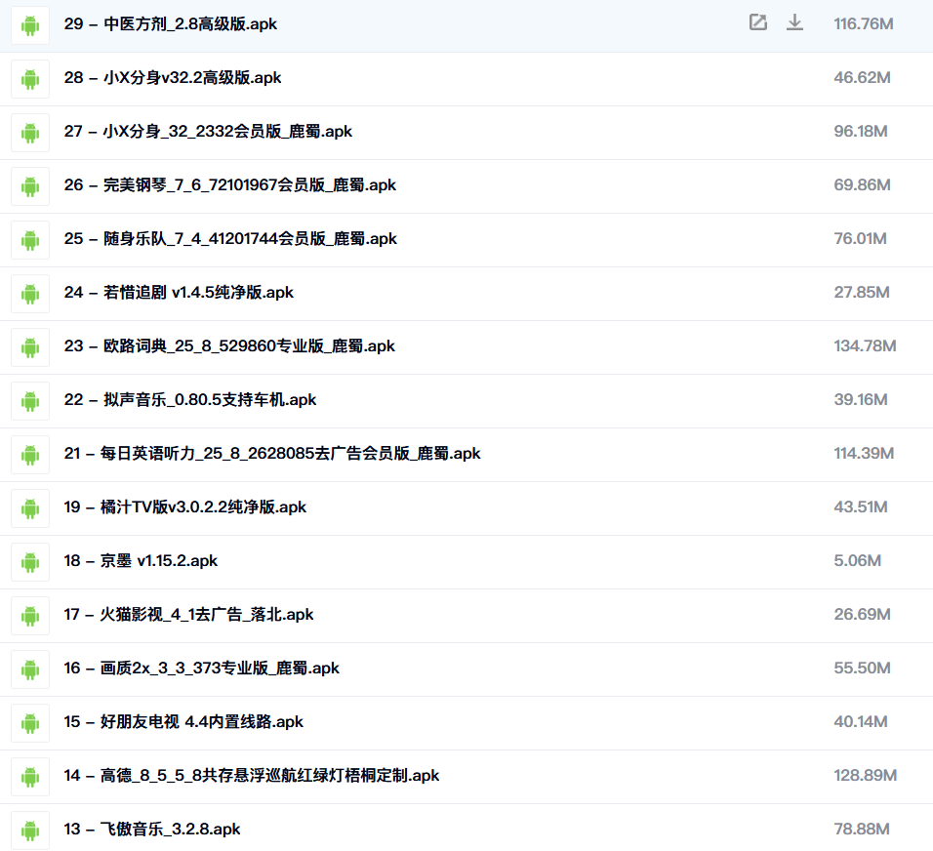Click the 39.16M file size
The height and width of the screenshot is (851, 933).
861,399
